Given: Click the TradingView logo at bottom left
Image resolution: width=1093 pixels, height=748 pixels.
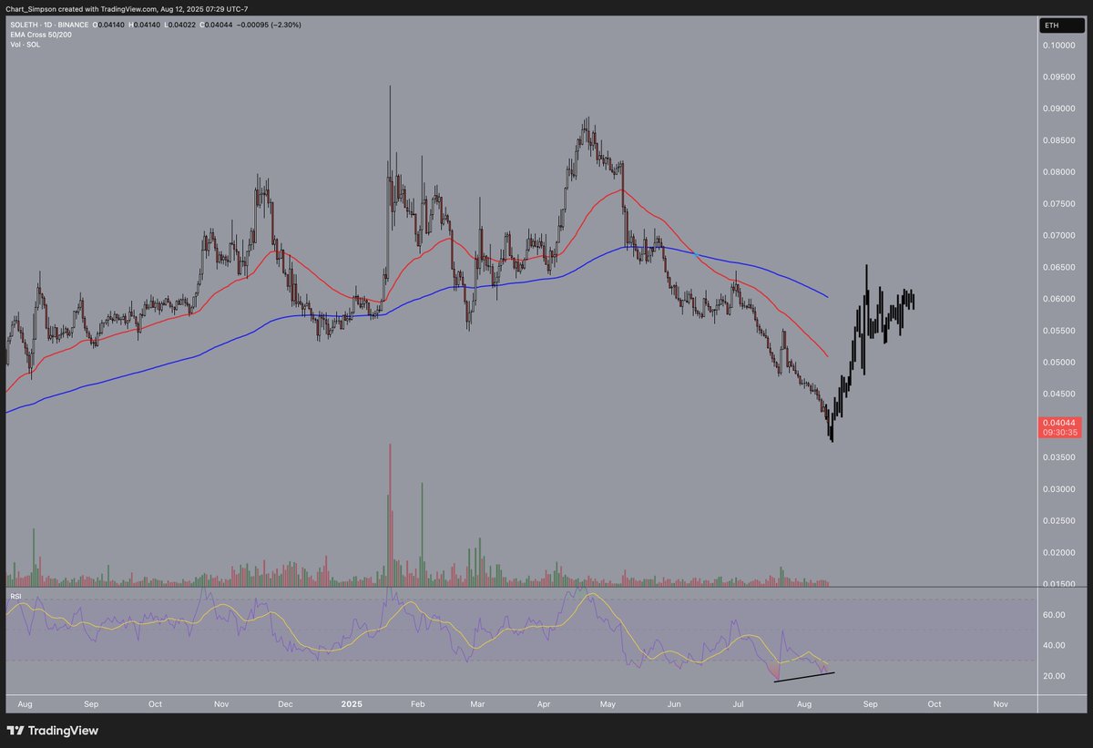Looking at the screenshot, I should point(15,731).
